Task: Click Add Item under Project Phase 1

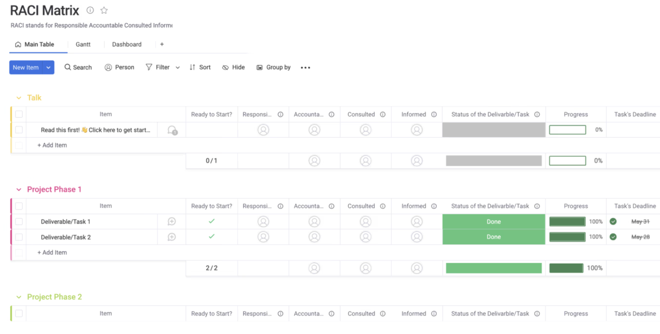Action: [x=52, y=252]
